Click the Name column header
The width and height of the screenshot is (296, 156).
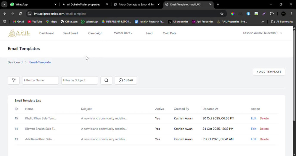pos(29,109)
